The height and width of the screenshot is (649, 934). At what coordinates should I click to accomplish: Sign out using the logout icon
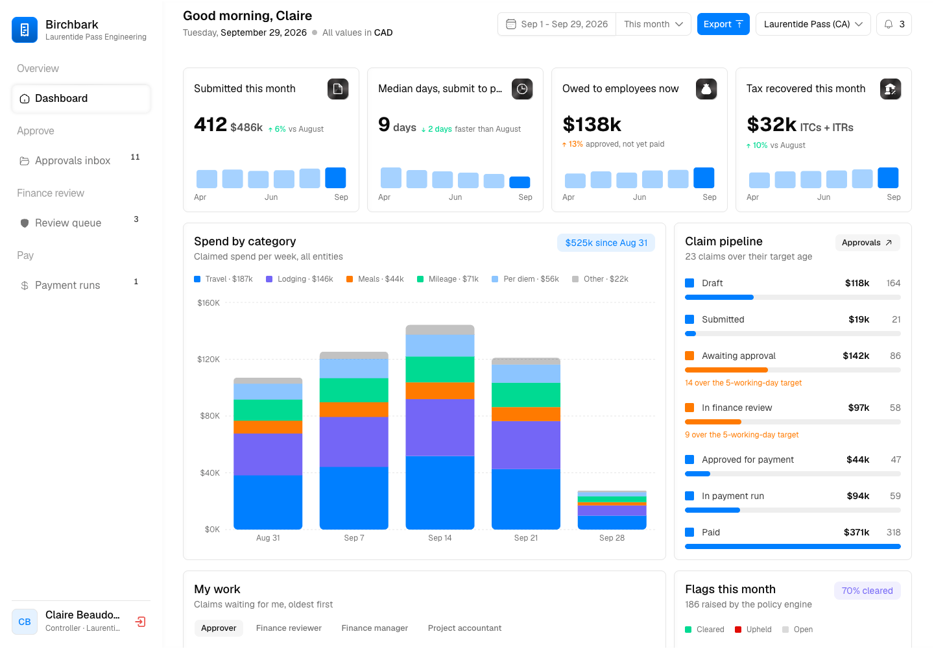[140, 622]
